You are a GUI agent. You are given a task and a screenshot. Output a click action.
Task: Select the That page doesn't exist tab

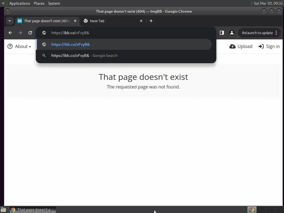[47, 21]
